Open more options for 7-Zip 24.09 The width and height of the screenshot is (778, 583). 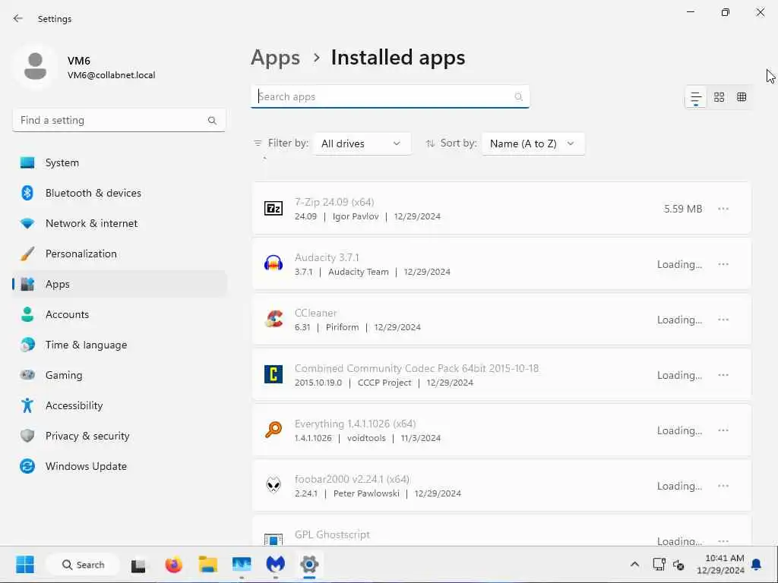pyautogui.click(x=723, y=209)
